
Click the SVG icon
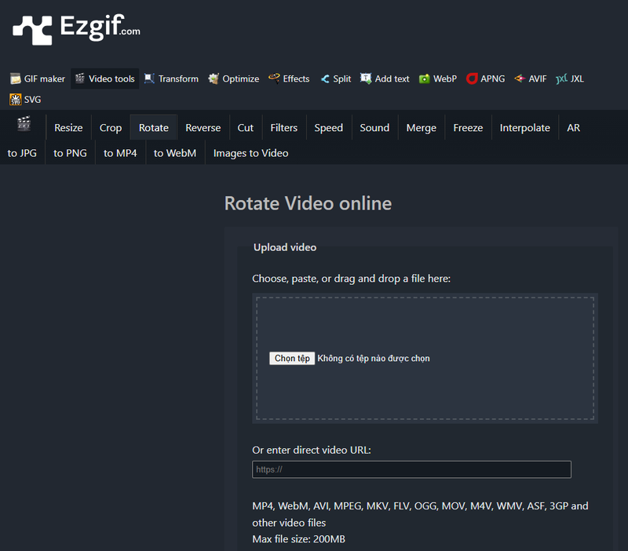tap(15, 100)
